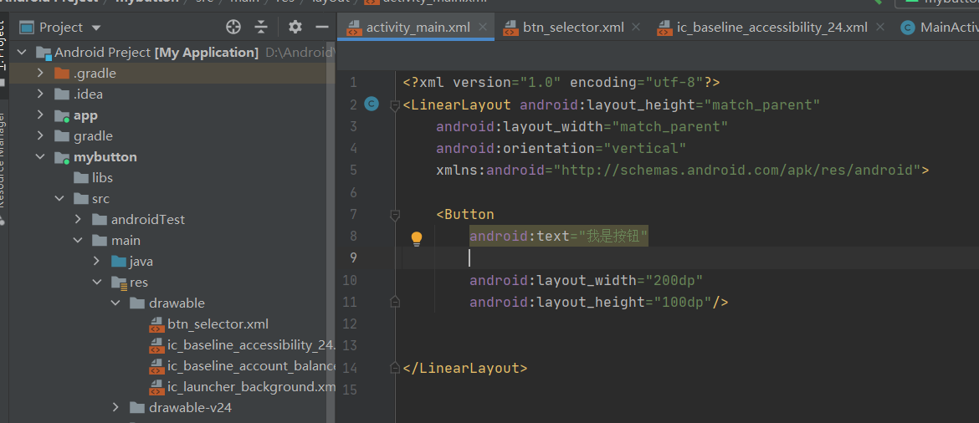979x423 pixels.
Task: Click the xmlns schema URL on line 5
Action: tap(737, 171)
